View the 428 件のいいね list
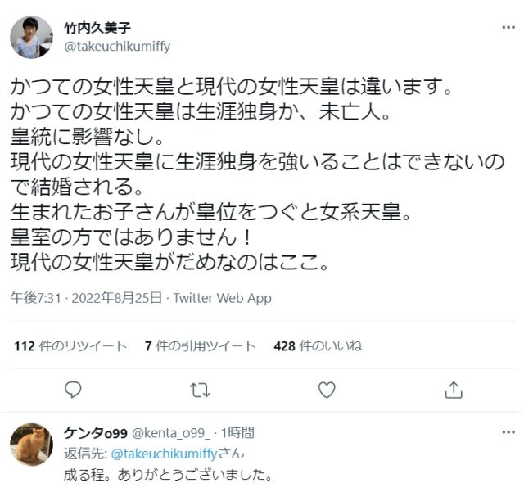524x492 pixels. tap(318, 345)
